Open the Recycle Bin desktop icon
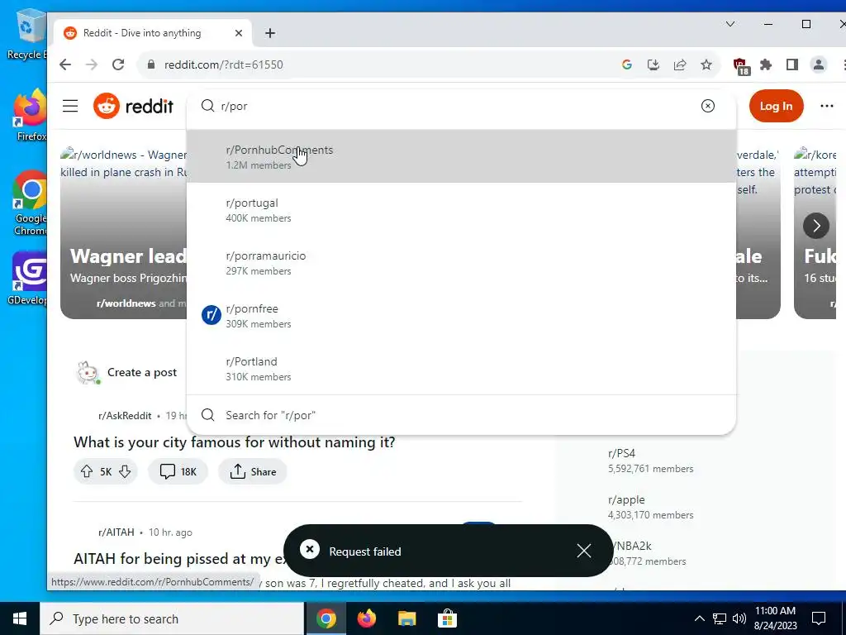This screenshot has width=846, height=635. (x=27, y=33)
